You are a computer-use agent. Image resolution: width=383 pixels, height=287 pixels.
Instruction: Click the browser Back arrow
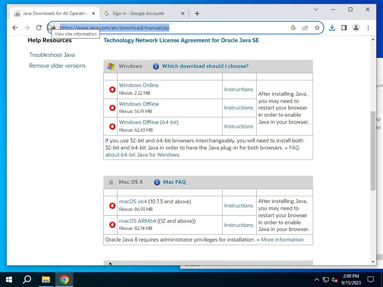[15, 28]
